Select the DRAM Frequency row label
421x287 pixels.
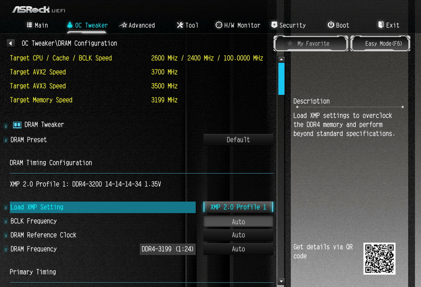[34, 249]
